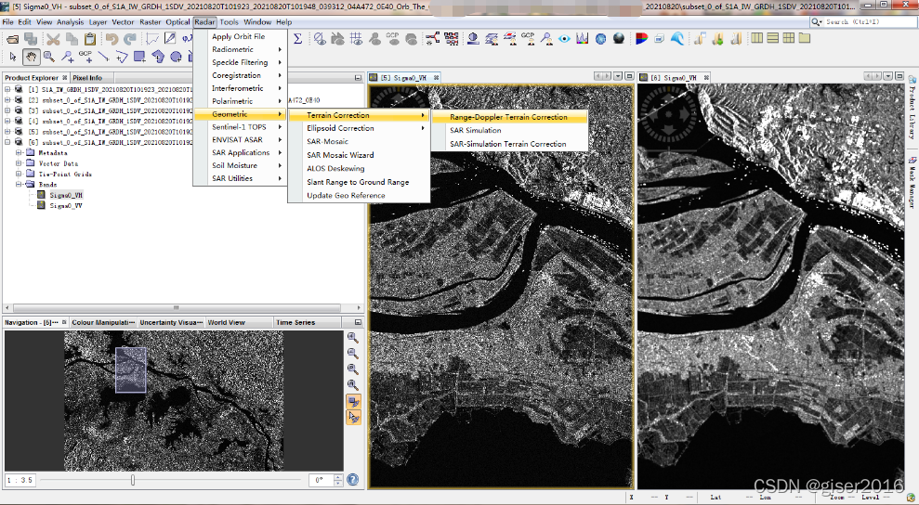919x505 pixels.
Task: Toggle synchronise views button in Navigation
Action: point(353,401)
